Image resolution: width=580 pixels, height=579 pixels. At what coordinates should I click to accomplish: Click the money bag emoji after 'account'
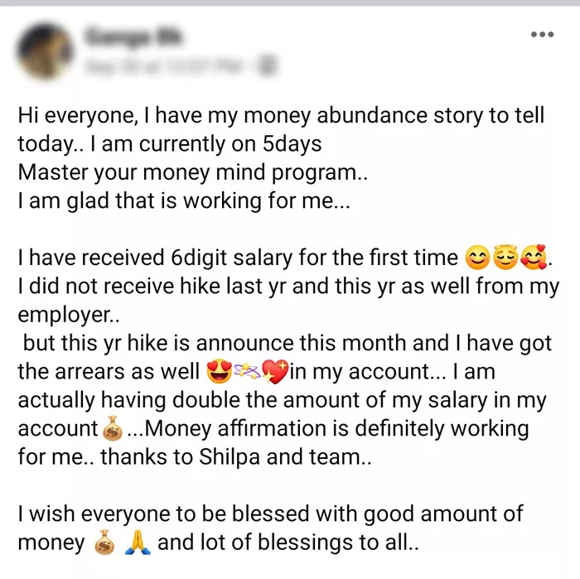point(111,430)
